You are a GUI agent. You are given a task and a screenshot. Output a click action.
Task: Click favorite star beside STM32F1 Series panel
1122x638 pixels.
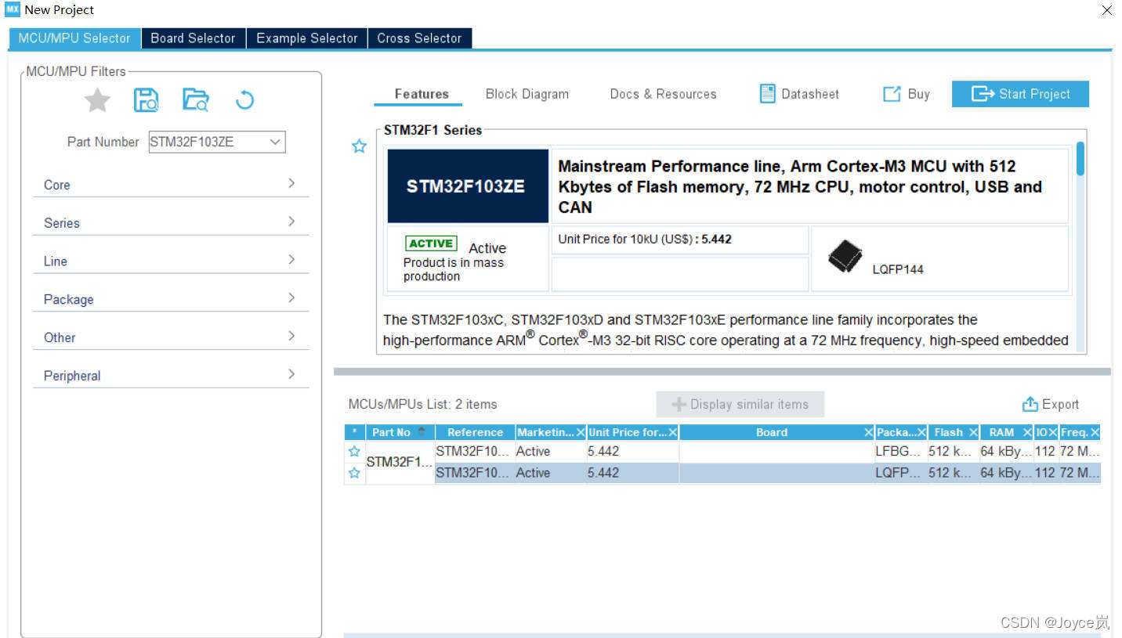(x=359, y=146)
